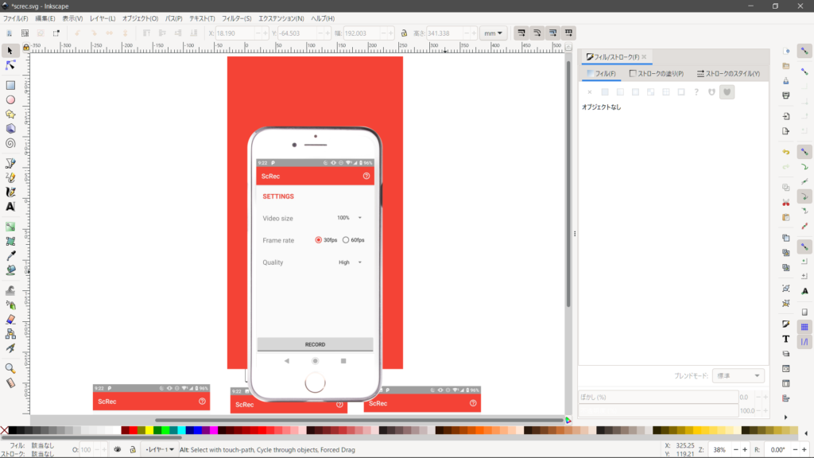Toggle move patterns with object
Image resolution: width=814 pixels, height=458 pixels.
(x=568, y=33)
